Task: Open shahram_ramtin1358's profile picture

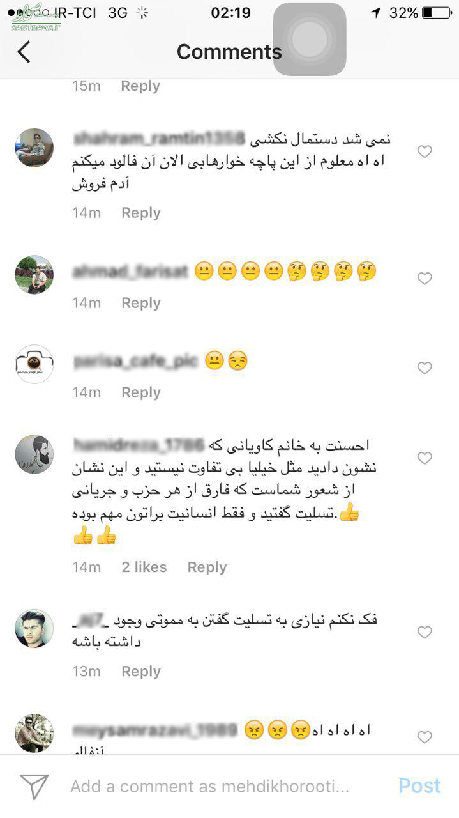Action: click(x=34, y=148)
